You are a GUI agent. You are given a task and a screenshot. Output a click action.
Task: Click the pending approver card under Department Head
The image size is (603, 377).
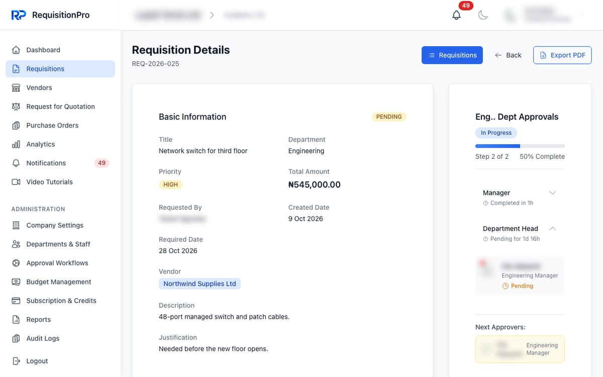click(x=520, y=275)
